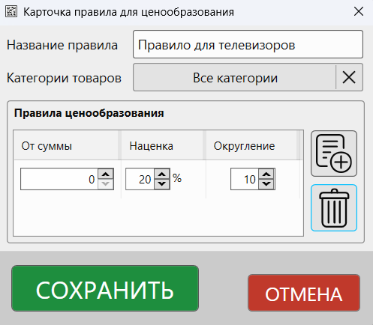Screen dimensions: 373x325
Task: Click the percent sign next to Наценка
Action: click(x=177, y=178)
